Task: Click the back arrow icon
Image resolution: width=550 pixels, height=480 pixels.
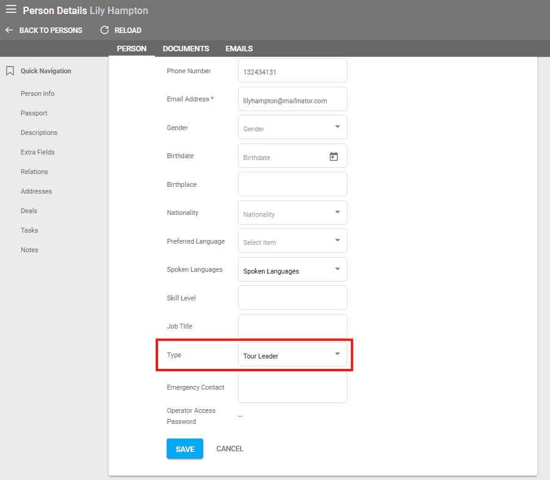Action: pyautogui.click(x=9, y=30)
